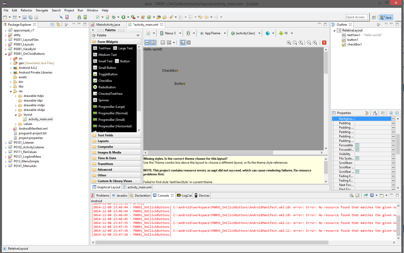Collapse All in Package Explorer

point(52,24)
